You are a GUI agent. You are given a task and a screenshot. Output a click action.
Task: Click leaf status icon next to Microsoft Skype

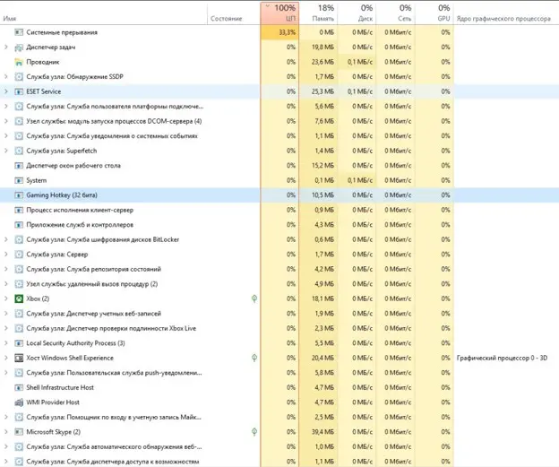point(254,432)
